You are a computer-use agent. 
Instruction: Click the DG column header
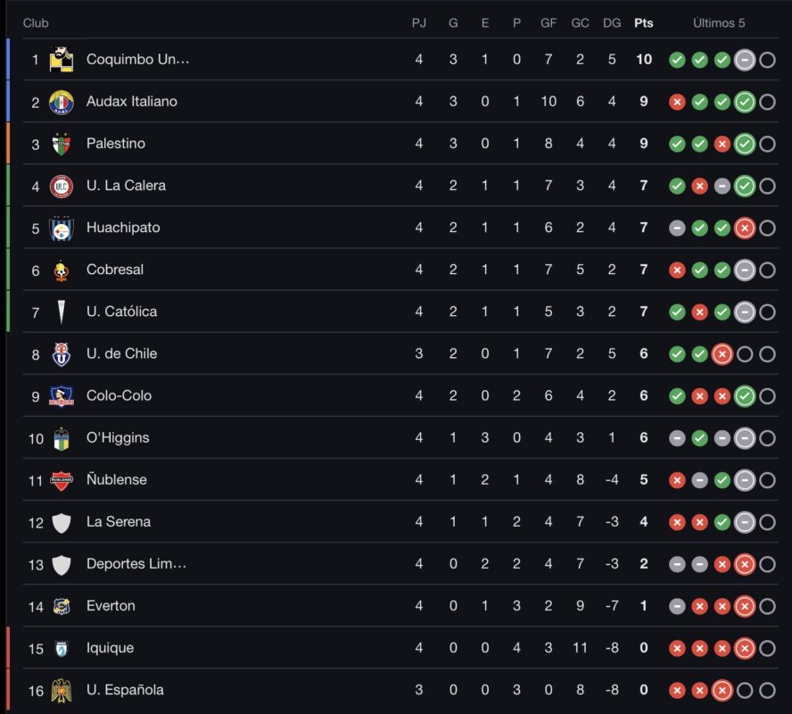(x=612, y=23)
